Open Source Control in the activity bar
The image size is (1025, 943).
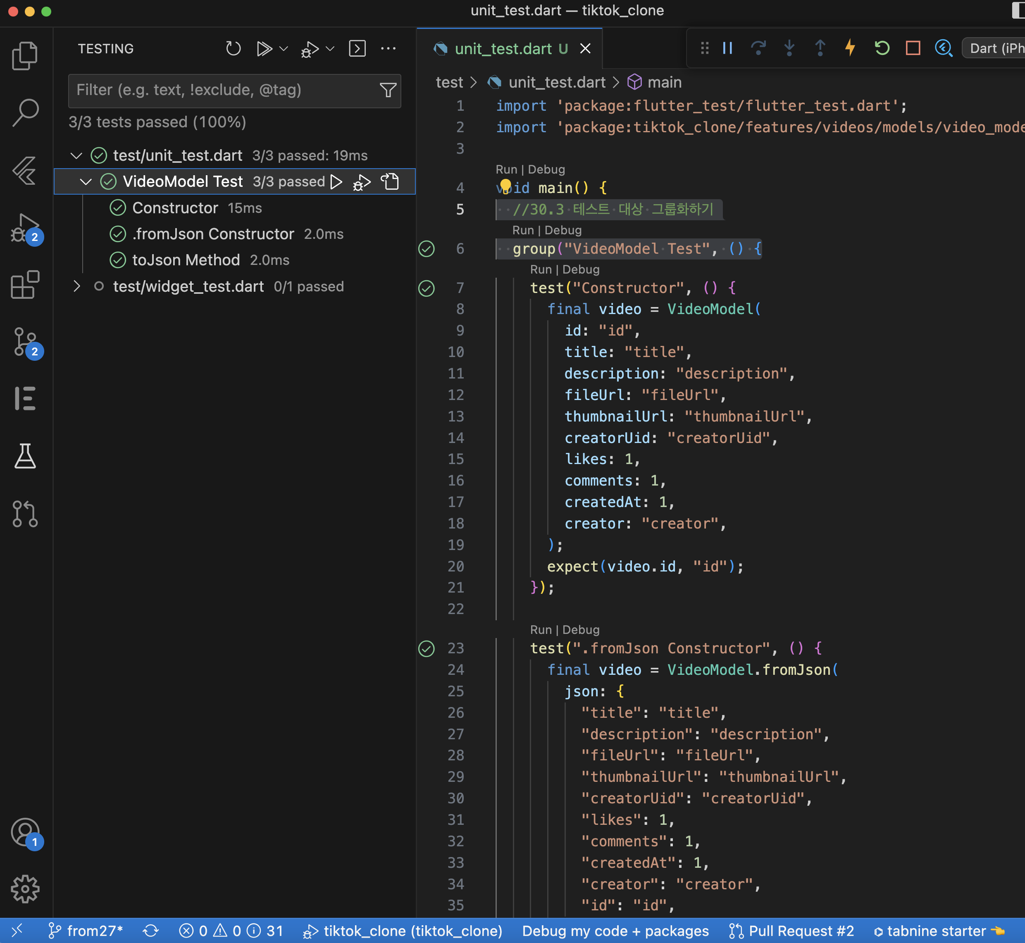pyautogui.click(x=24, y=341)
